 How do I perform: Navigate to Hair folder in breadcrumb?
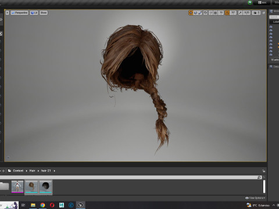(x=32, y=171)
